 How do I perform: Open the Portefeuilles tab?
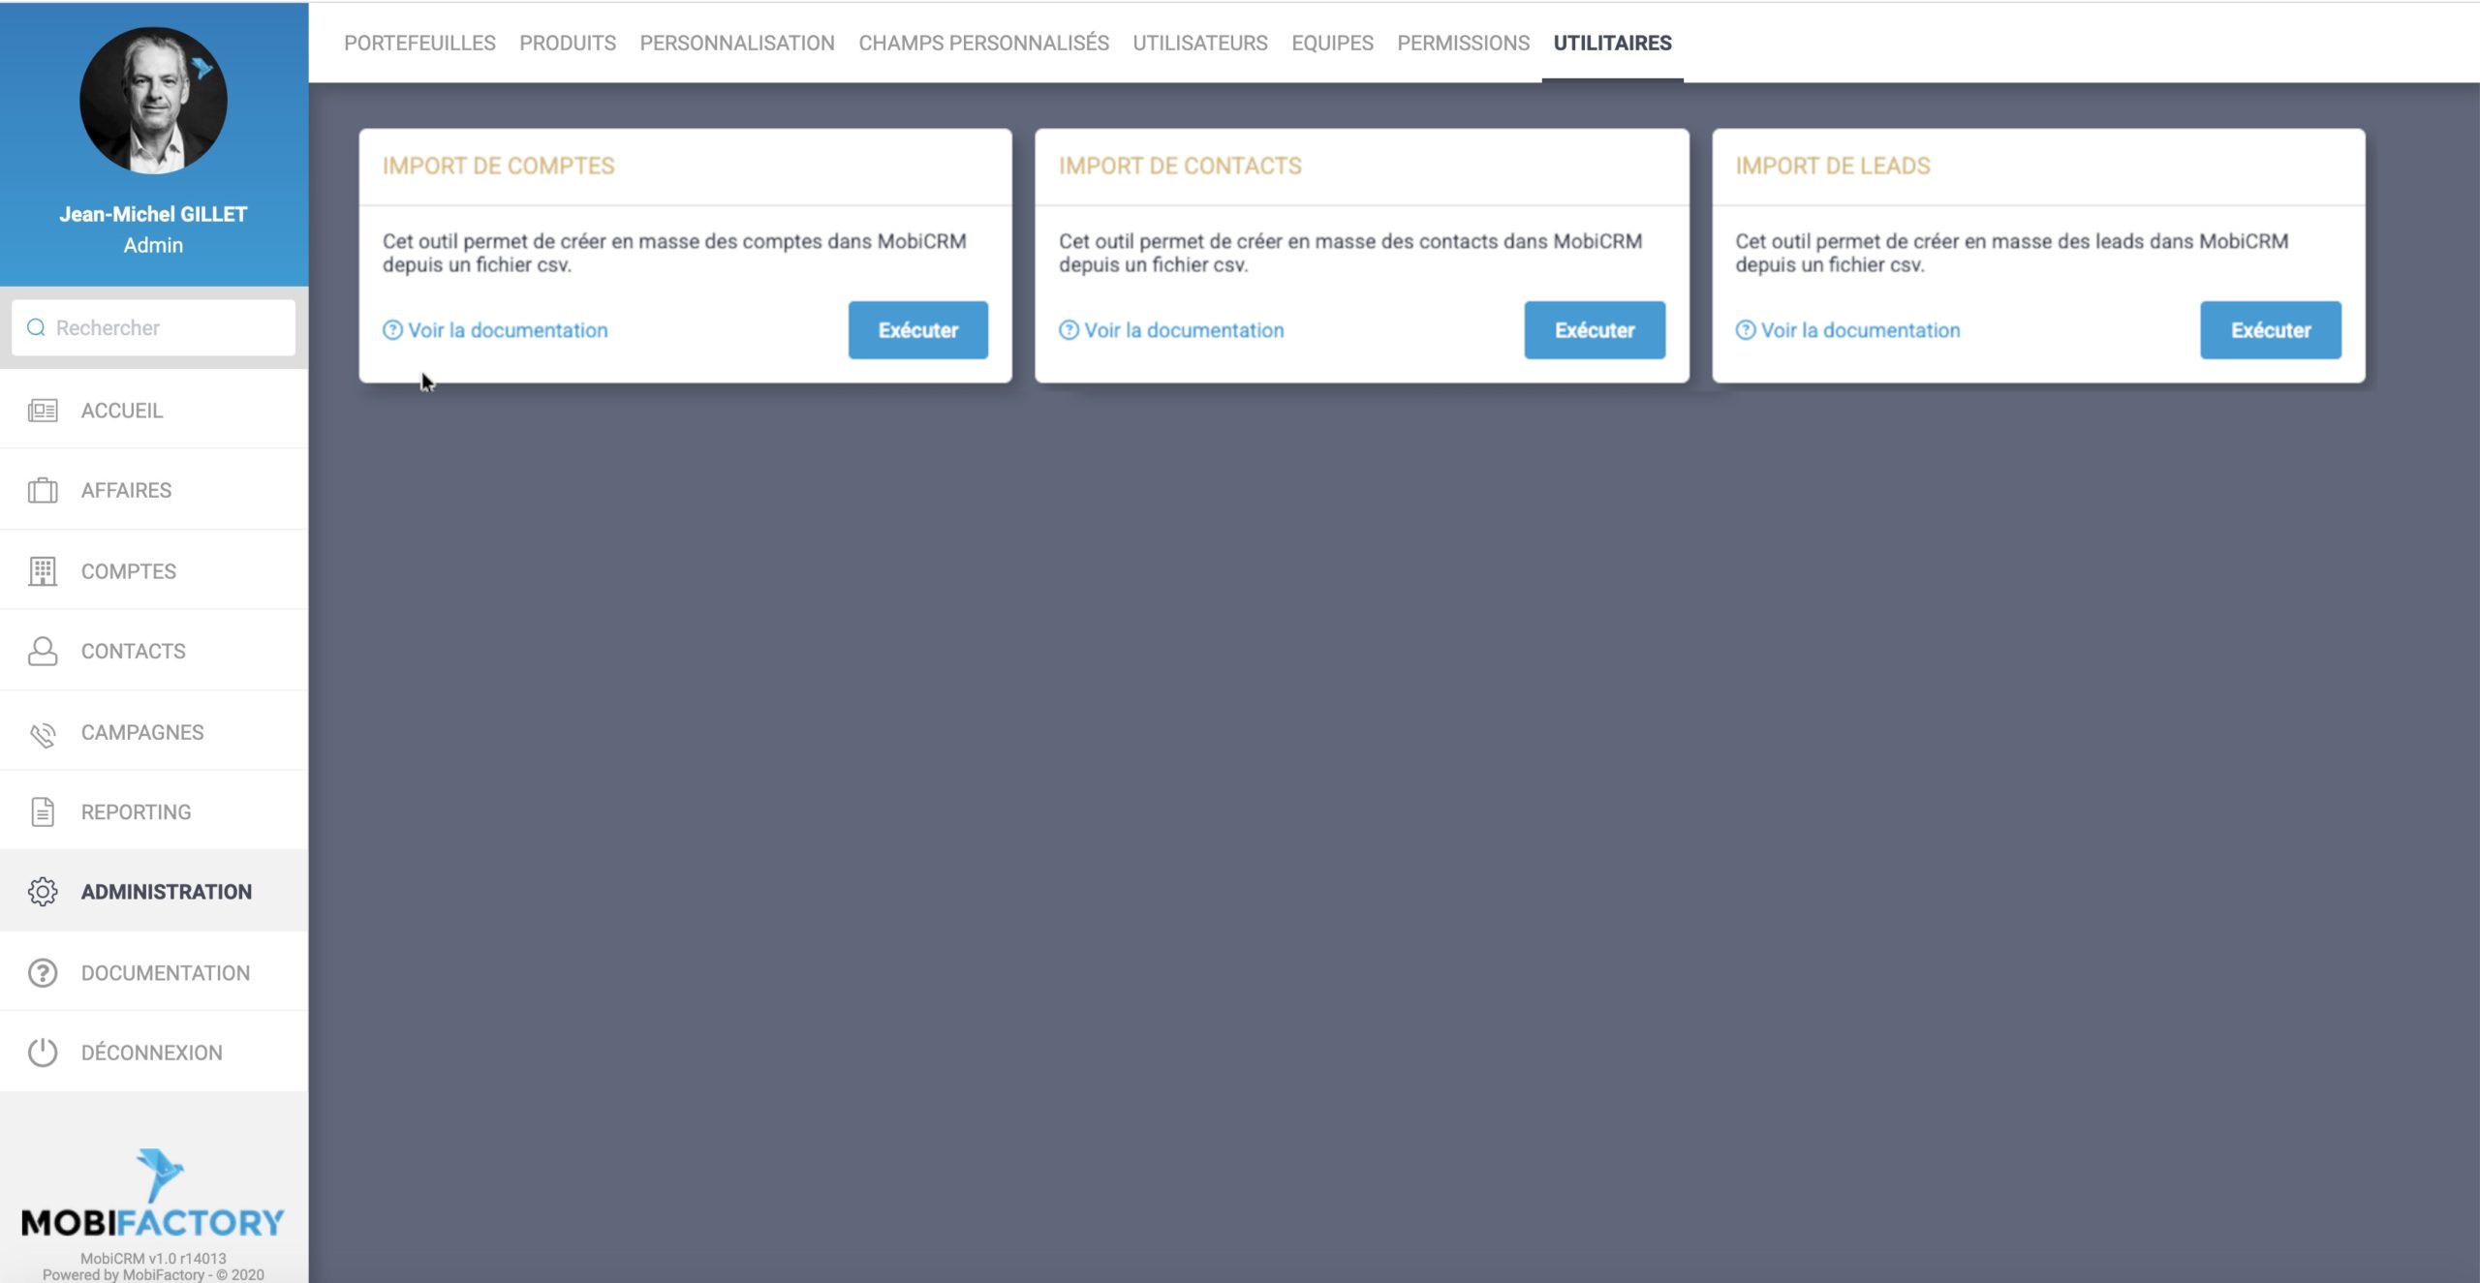(x=419, y=43)
